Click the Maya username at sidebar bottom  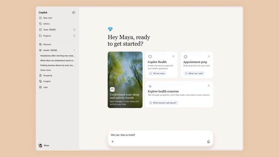click(x=46, y=146)
